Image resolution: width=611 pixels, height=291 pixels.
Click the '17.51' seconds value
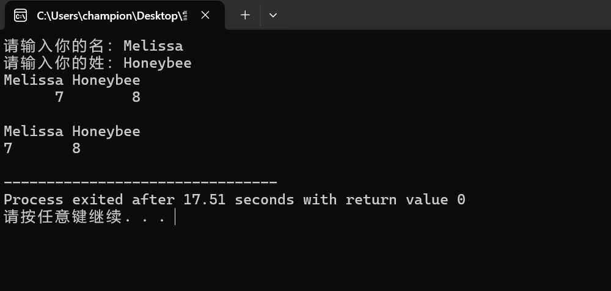(205, 199)
